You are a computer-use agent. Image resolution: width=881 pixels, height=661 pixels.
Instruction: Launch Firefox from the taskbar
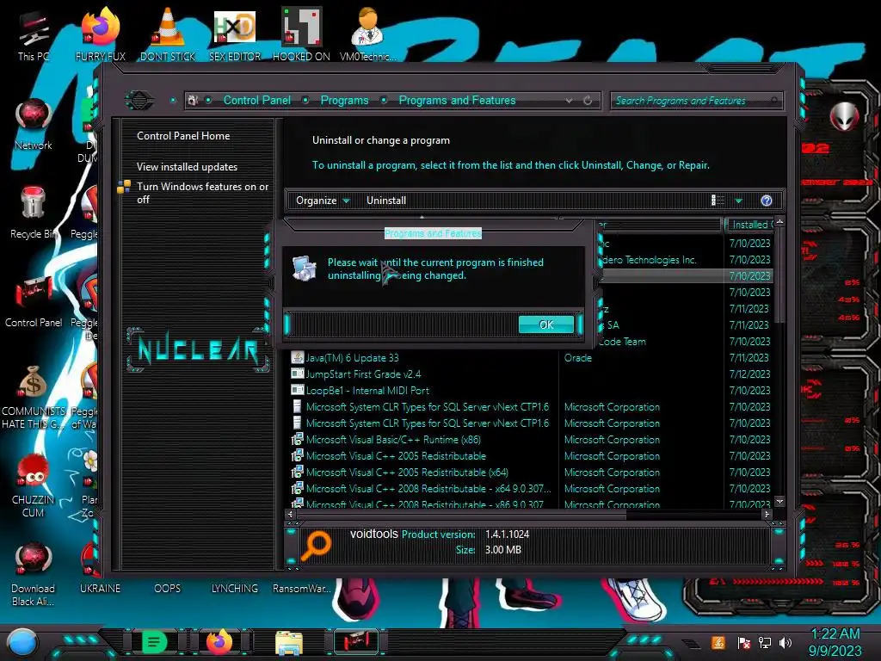coord(219,642)
